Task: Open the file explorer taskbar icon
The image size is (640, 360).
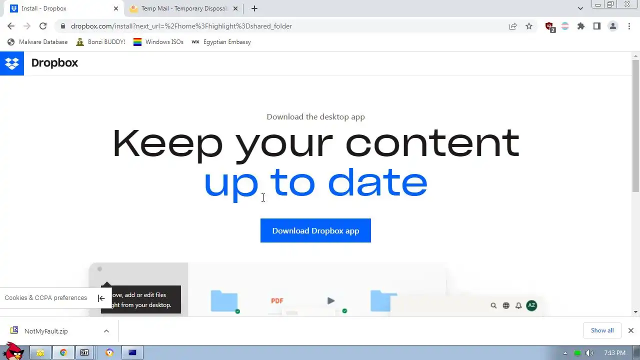Action: pyautogui.click(x=40, y=353)
